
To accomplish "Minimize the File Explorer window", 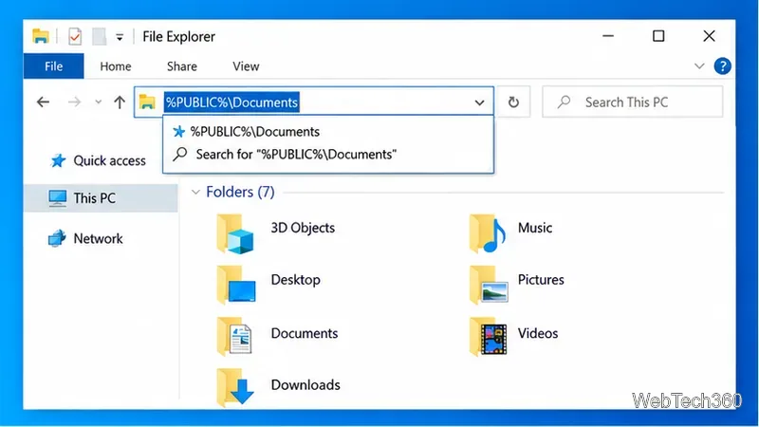I will point(608,36).
